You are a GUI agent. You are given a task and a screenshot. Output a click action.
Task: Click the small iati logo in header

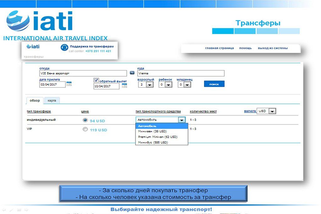33,47
